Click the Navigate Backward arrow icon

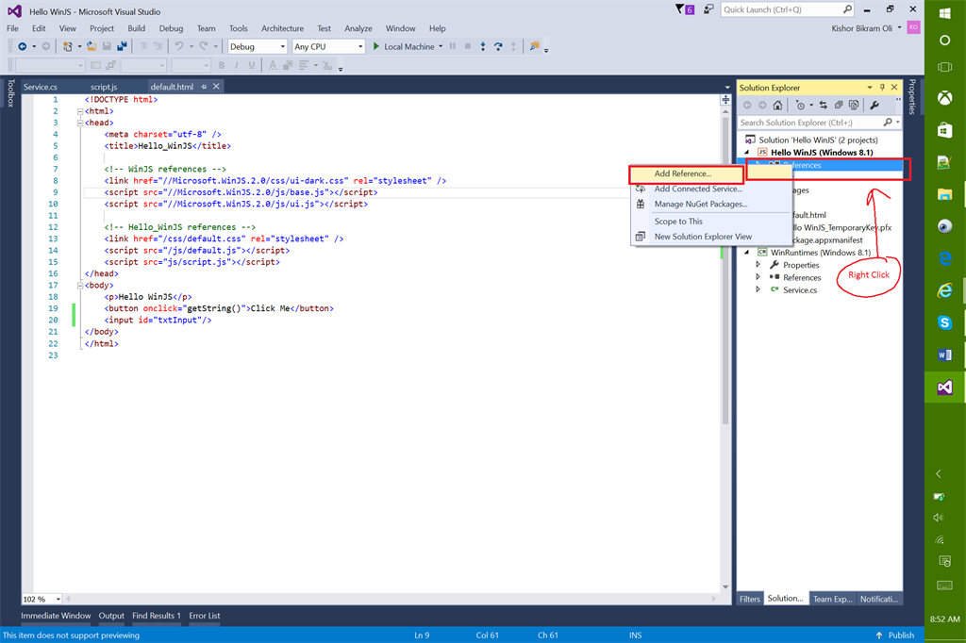click(22, 46)
